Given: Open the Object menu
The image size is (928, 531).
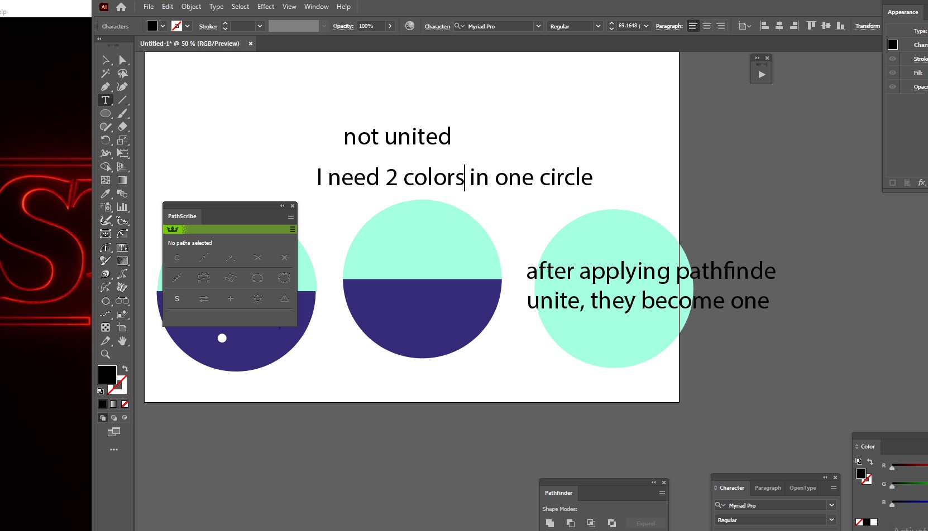Looking at the screenshot, I should tap(191, 7).
